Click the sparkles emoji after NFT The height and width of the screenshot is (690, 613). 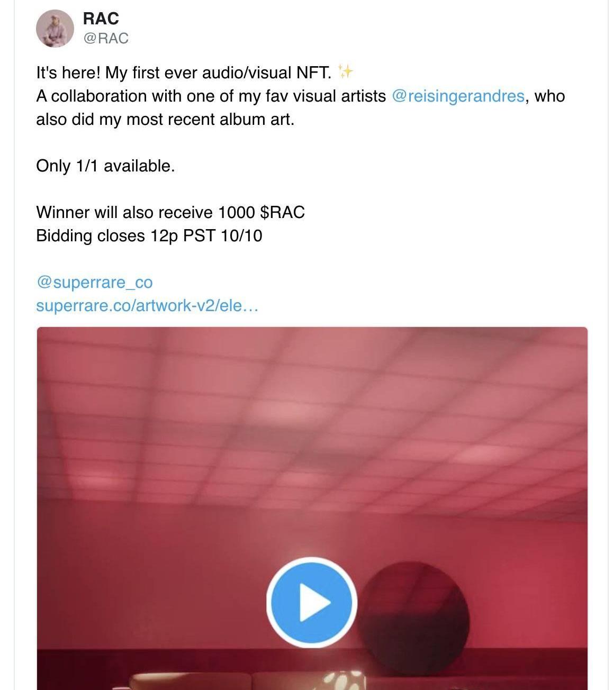346,72
